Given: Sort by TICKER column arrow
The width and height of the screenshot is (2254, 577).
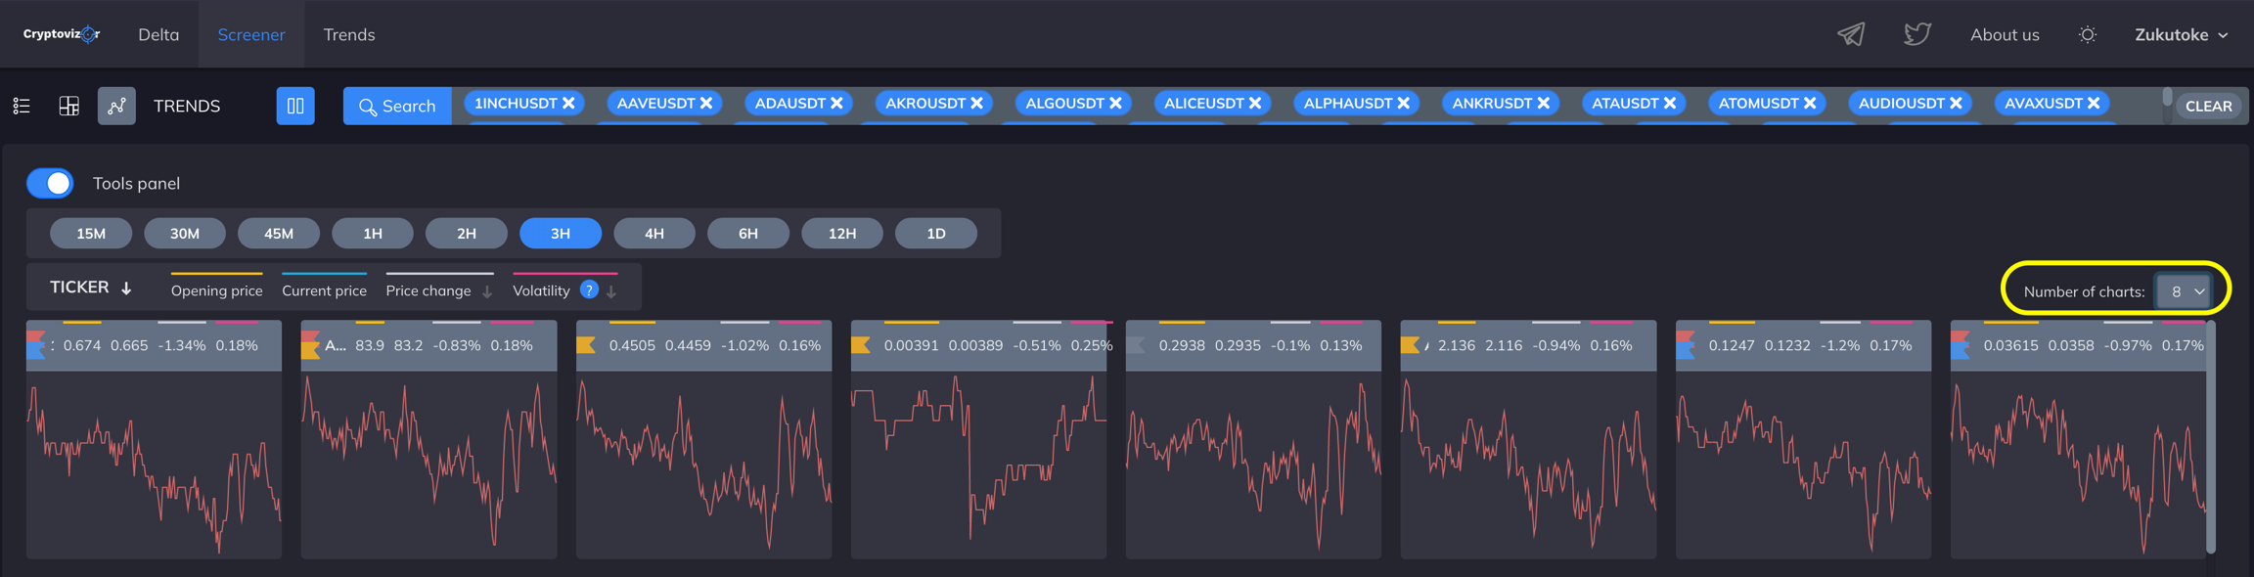Looking at the screenshot, I should pos(126,288).
